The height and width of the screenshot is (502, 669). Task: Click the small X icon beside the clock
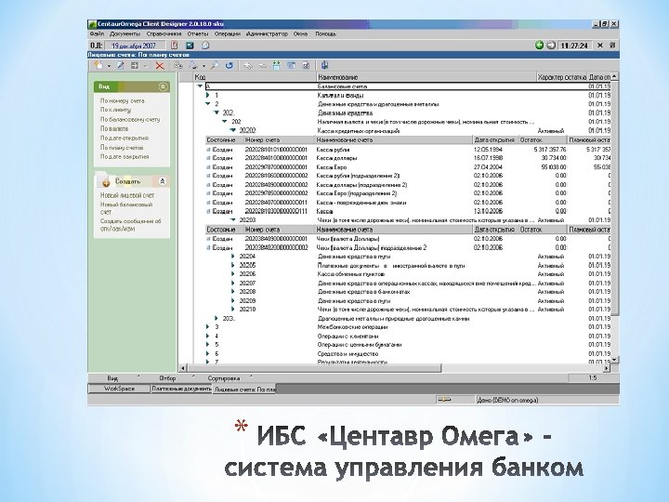[600, 45]
